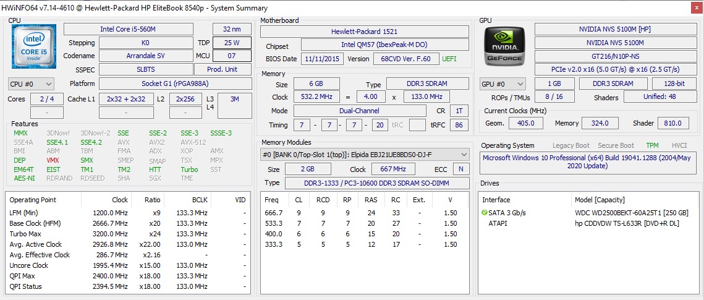The width and height of the screenshot is (704, 300).
Task: Click the Intel Core i5 logo
Action: pos(33,46)
